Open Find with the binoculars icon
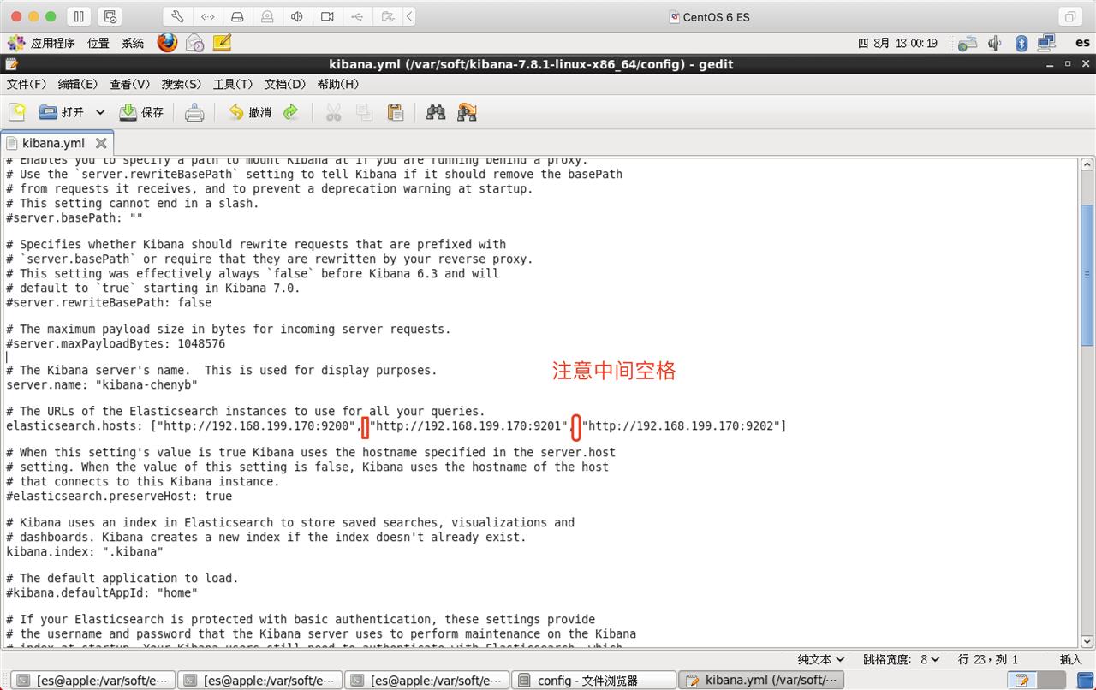The image size is (1096, 690). [x=436, y=112]
